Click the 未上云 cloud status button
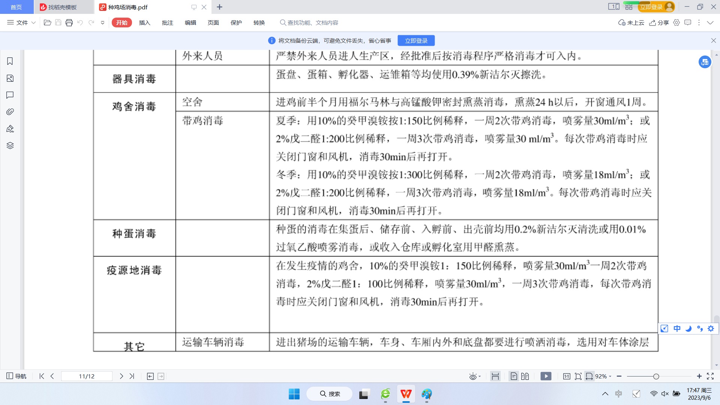 click(631, 22)
